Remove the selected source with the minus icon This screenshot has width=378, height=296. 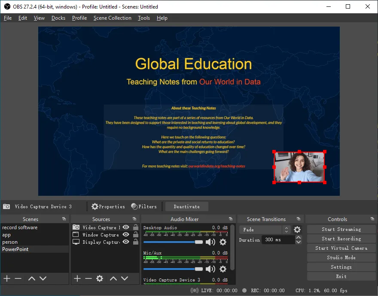[x=88, y=278]
